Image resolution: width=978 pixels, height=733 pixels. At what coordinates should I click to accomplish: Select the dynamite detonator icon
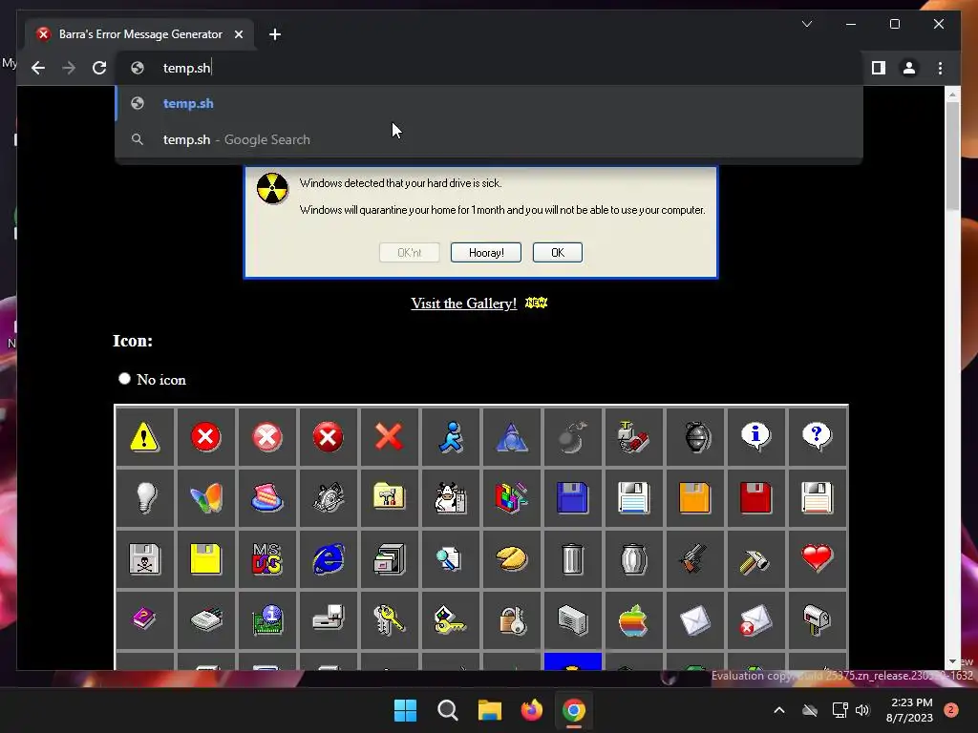coord(633,436)
